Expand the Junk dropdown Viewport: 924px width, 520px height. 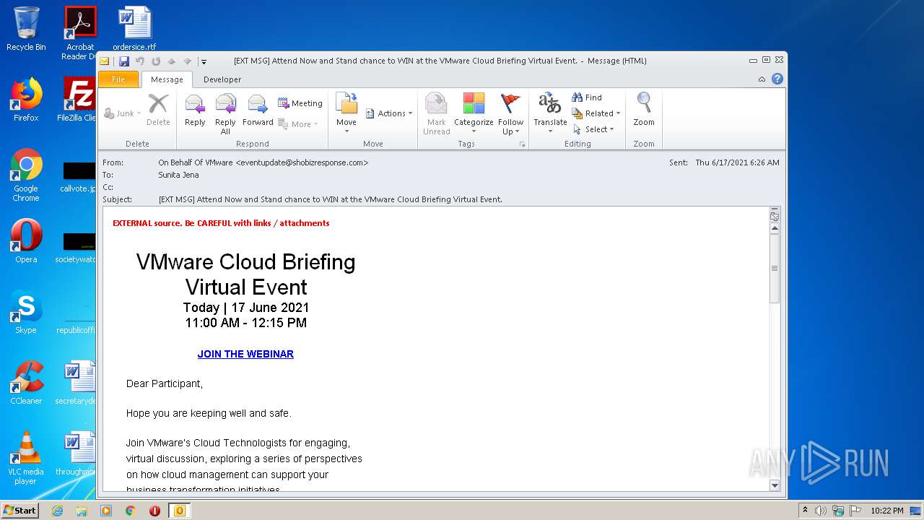tap(139, 114)
